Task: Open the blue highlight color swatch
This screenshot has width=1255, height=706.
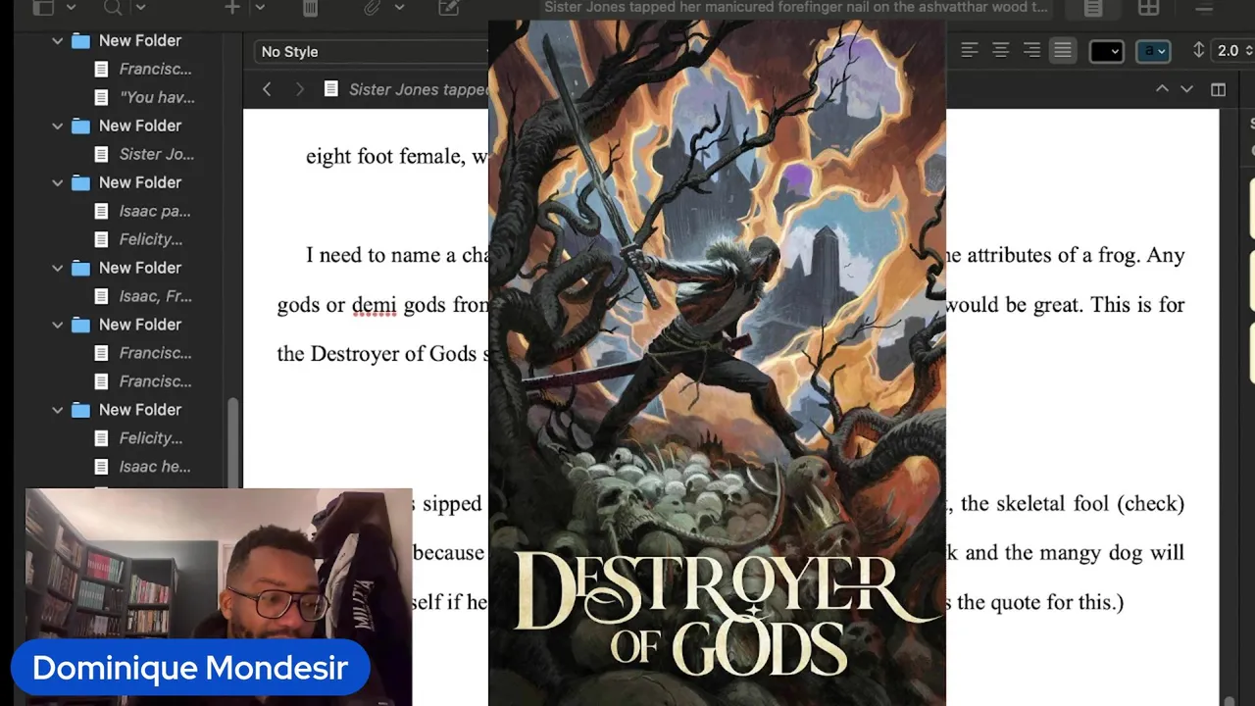Action: [1153, 51]
